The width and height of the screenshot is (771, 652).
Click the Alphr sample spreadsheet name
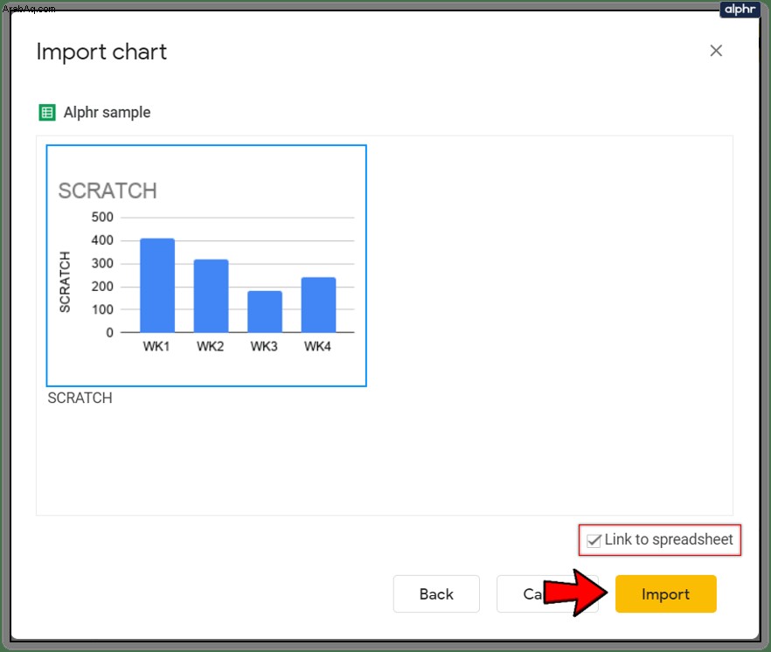[107, 113]
